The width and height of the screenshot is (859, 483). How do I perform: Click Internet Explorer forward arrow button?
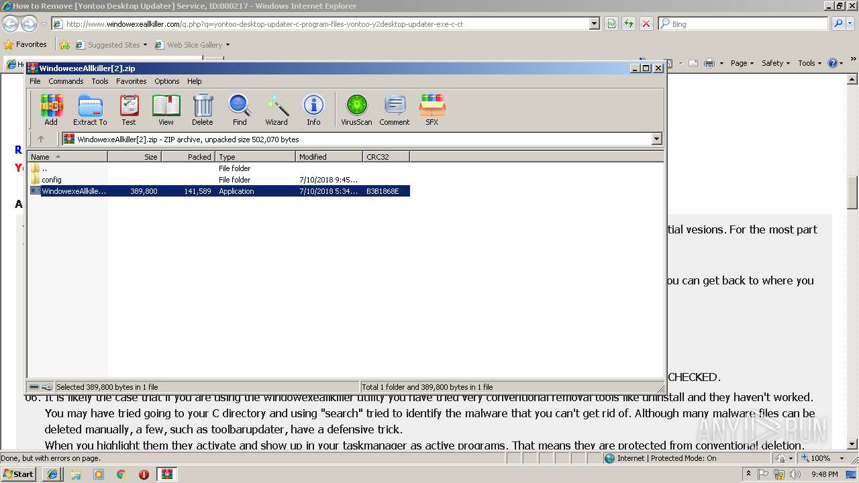(29, 23)
